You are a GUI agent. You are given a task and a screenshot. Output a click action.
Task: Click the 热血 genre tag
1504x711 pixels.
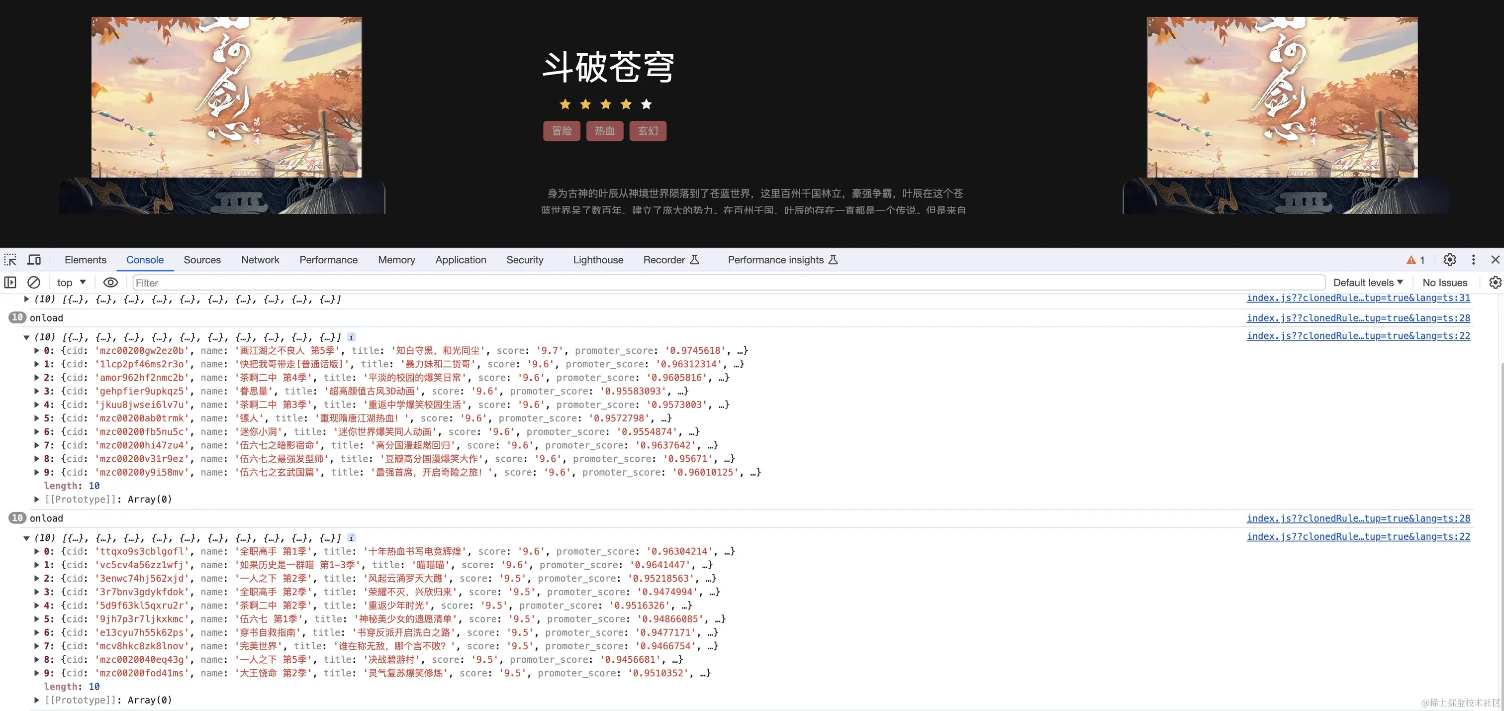pos(605,131)
